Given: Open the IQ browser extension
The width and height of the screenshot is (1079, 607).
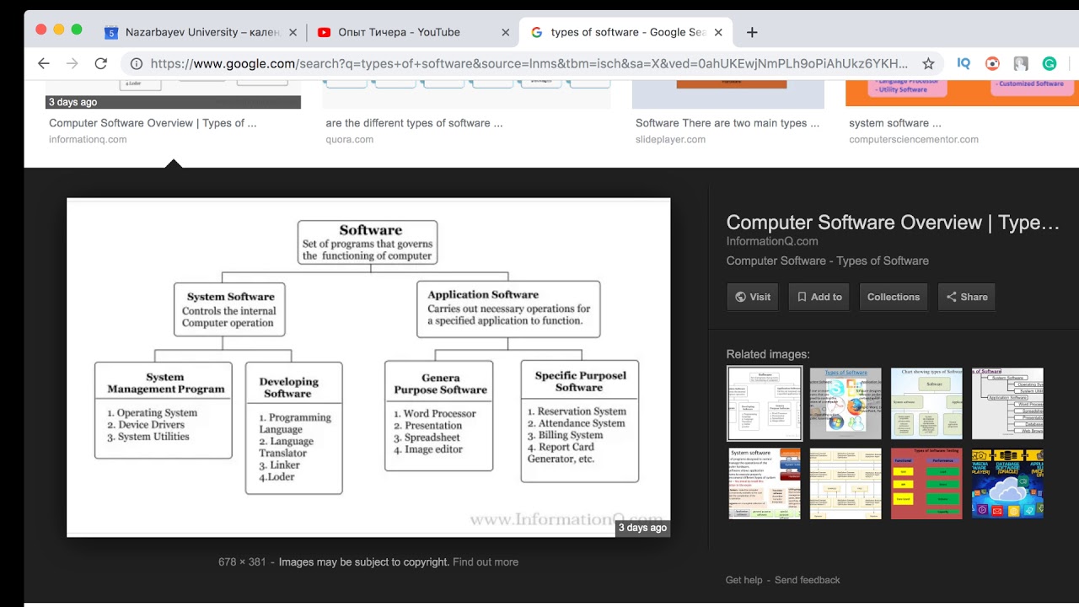Looking at the screenshot, I should (x=964, y=63).
